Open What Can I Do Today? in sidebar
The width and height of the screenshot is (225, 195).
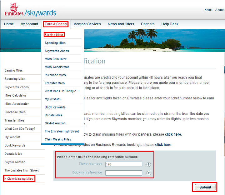(x=20, y=129)
